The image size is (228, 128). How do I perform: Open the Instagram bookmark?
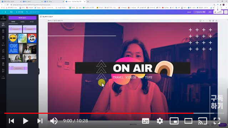pos(30,7)
